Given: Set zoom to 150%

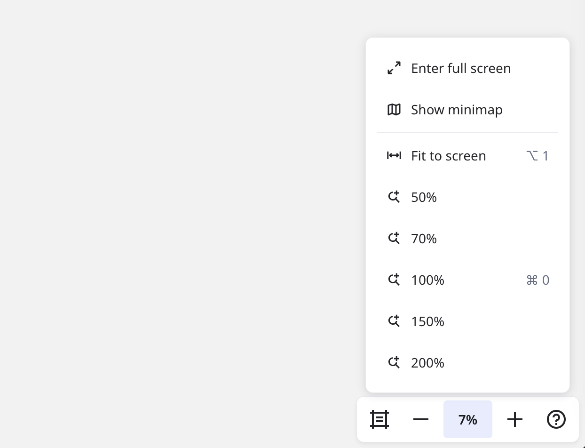Looking at the screenshot, I should [x=427, y=321].
